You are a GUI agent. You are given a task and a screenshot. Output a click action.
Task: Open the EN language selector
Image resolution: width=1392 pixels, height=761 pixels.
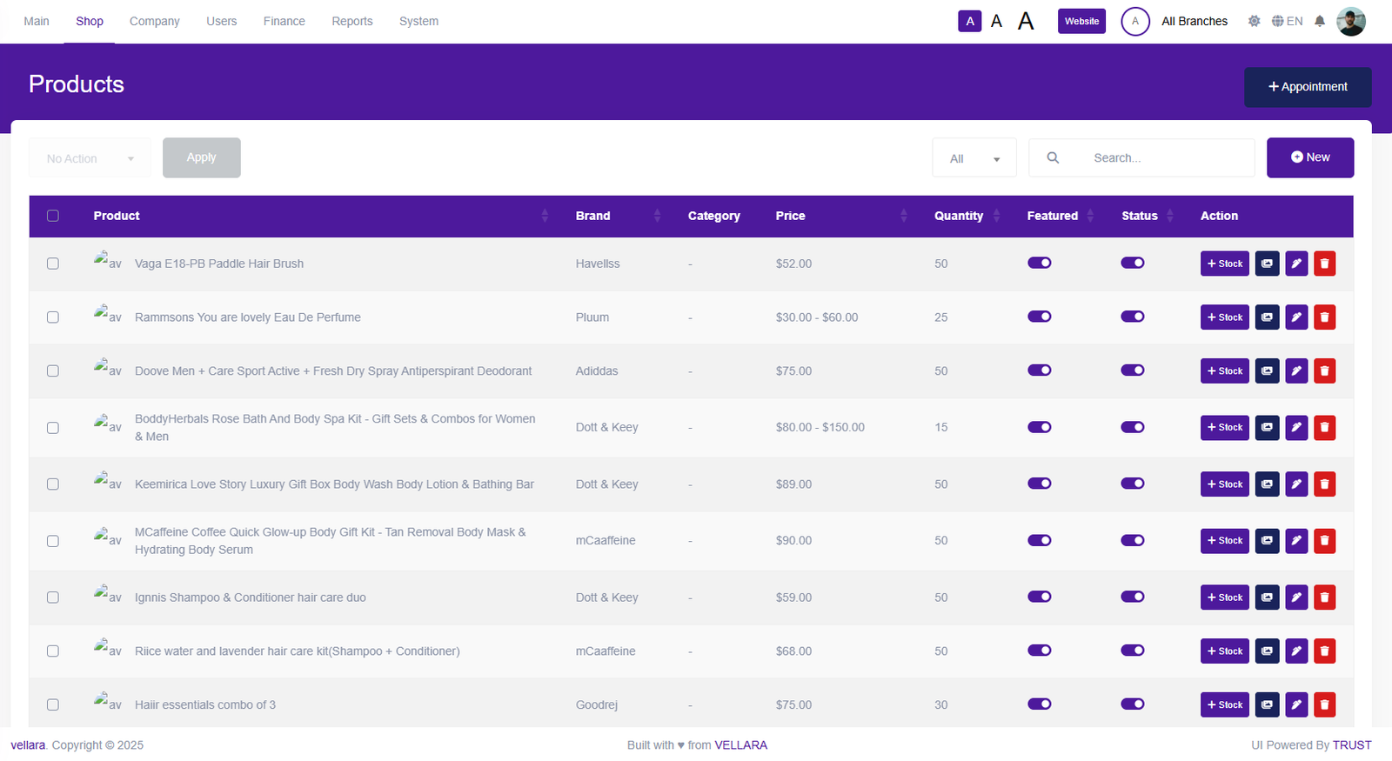(x=1287, y=22)
